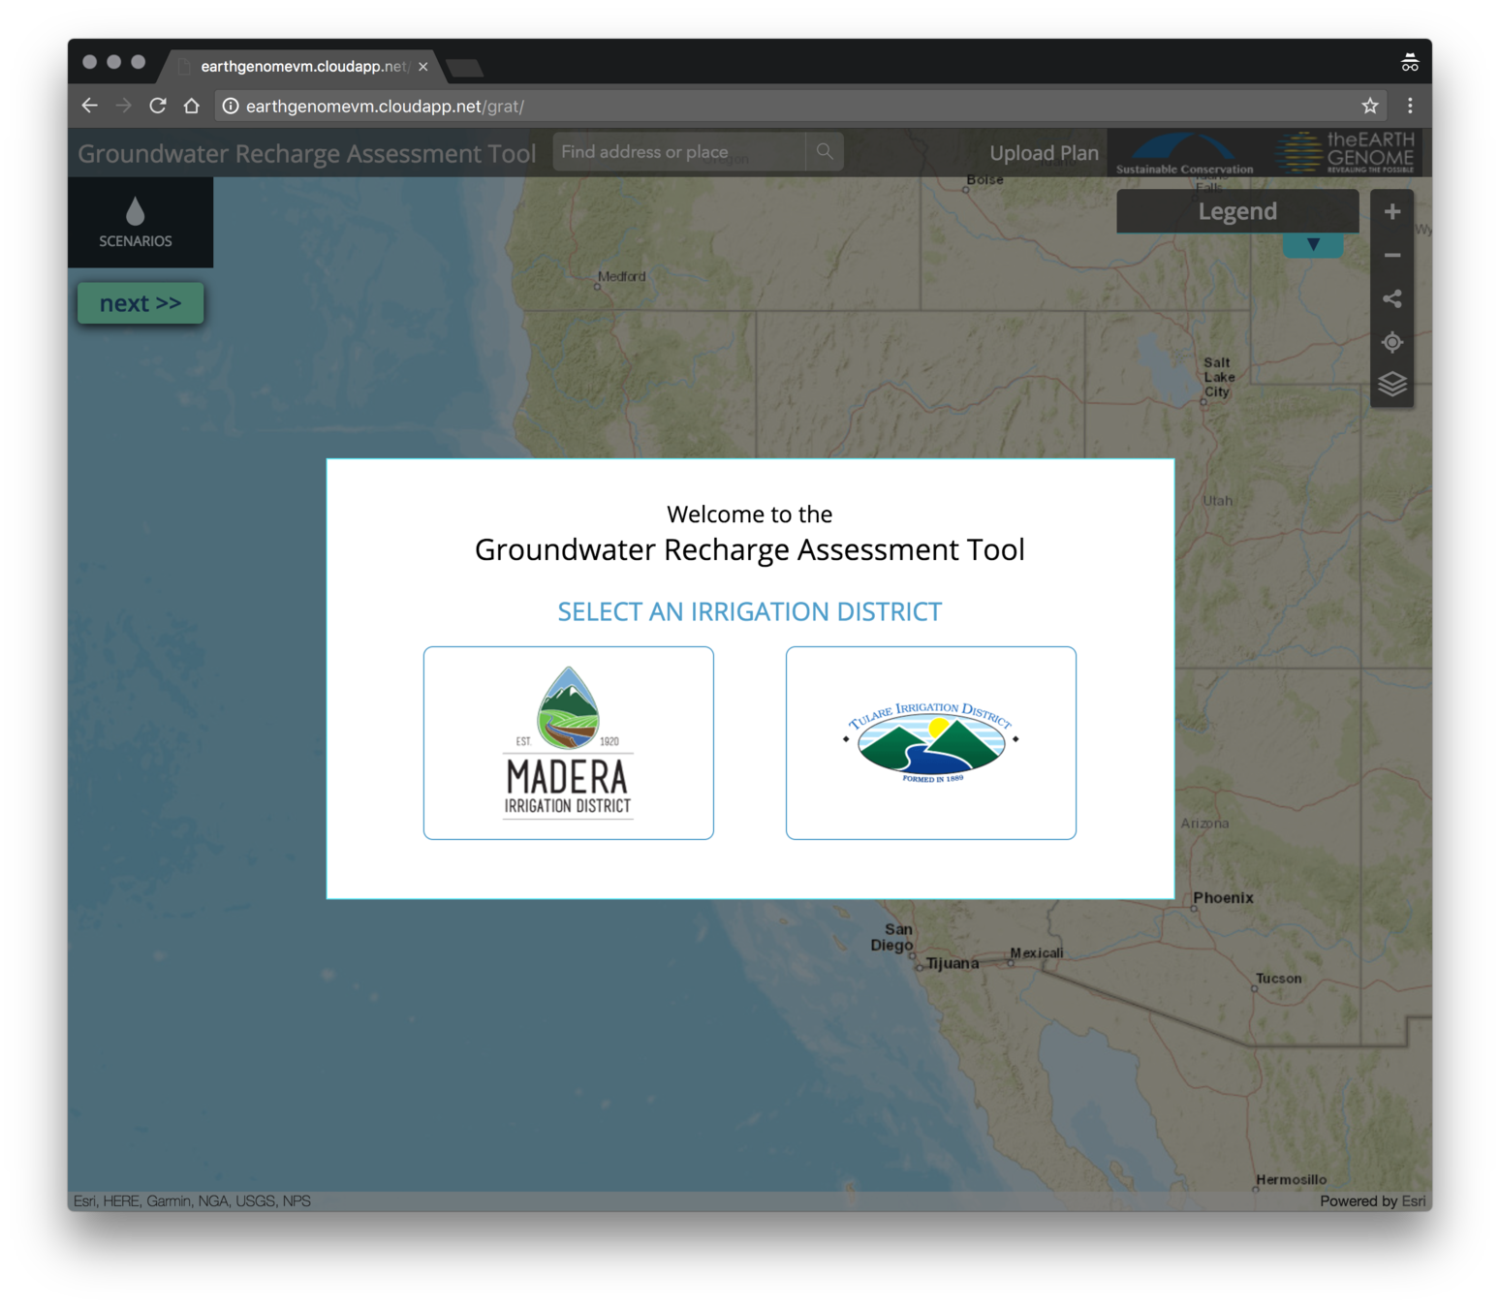The height and width of the screenshot is (1308, 1500).
Task: Select the earthgenomevm.cloudapp.net browser tab
Action: pyautogui.click(x=302, y=66)
